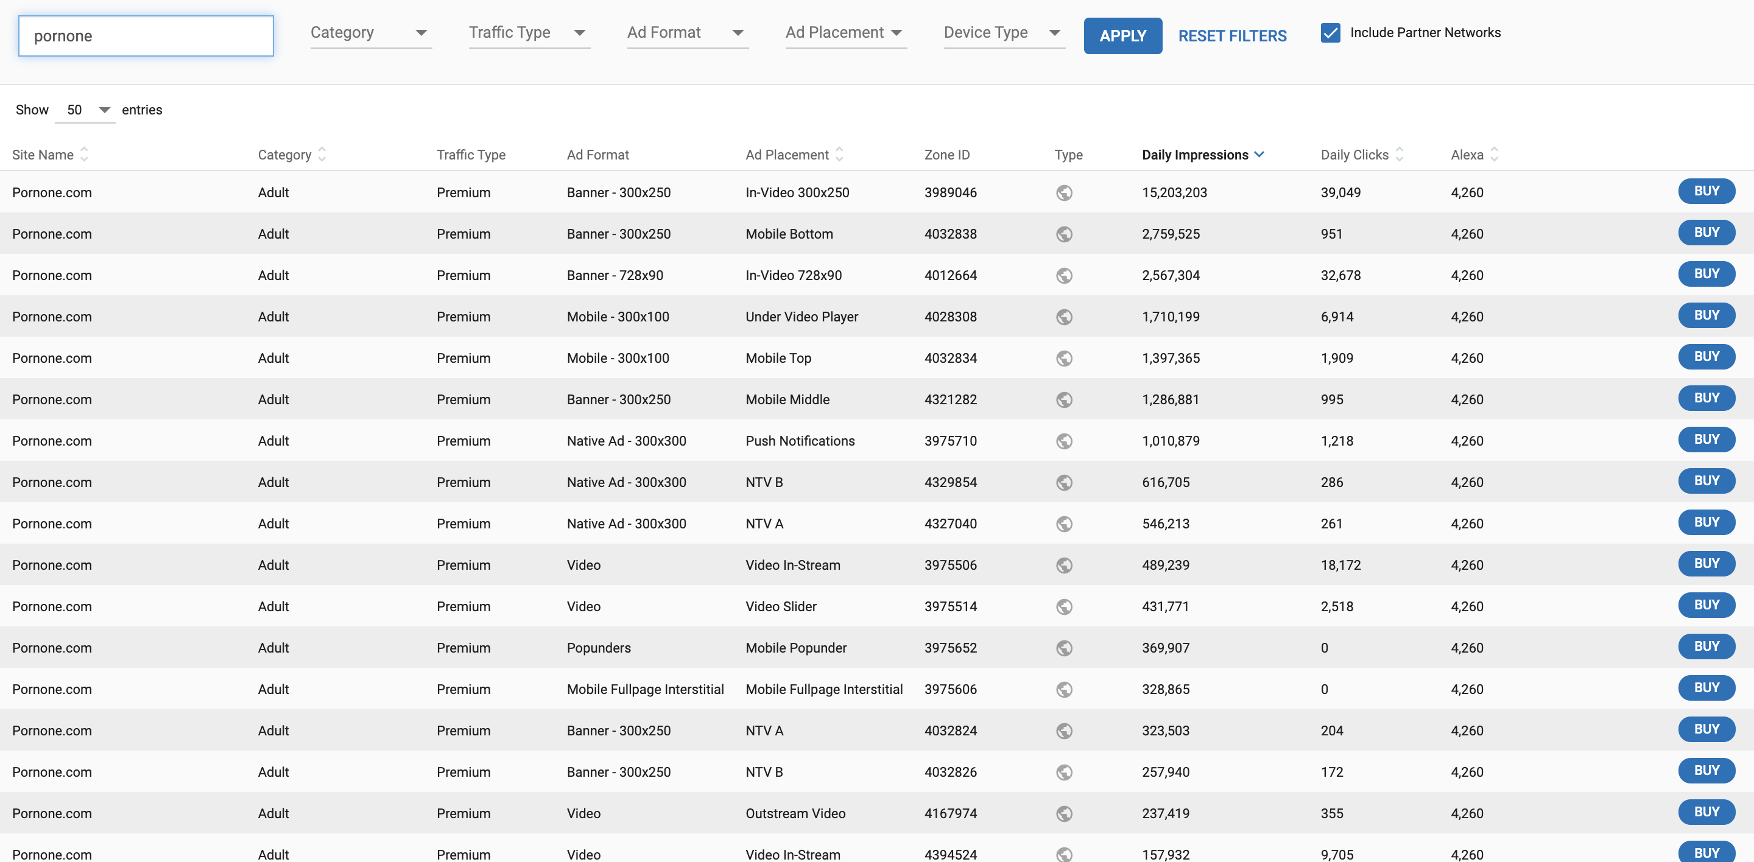
Task: Click the 15,203,203 daily impressions value
Action: 1174,192
